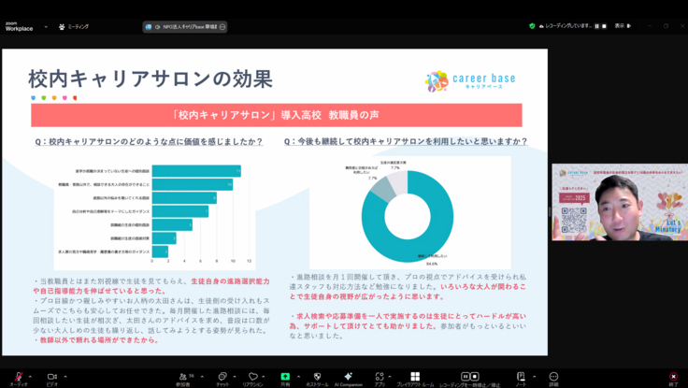This screenshot has width=688, height=388.
Task: Click the red end meeting (終了) button
Action: [673, 377]
